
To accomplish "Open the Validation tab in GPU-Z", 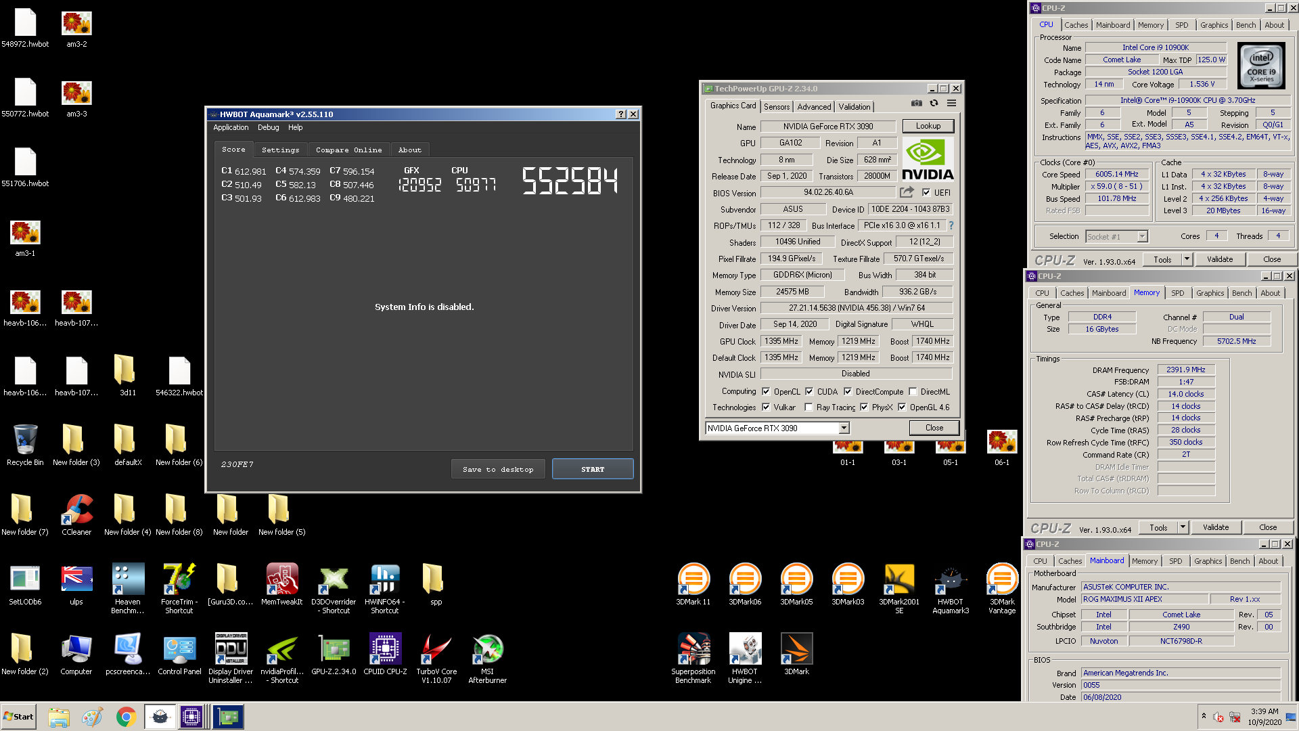I will (x=854, y=107).
